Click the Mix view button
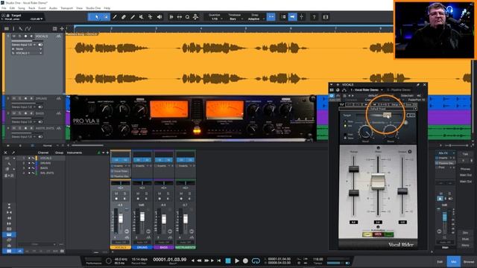The height and width of the screenshot is (268, 477). tap(454, 261)
